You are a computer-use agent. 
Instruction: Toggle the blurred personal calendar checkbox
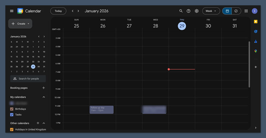12,103
